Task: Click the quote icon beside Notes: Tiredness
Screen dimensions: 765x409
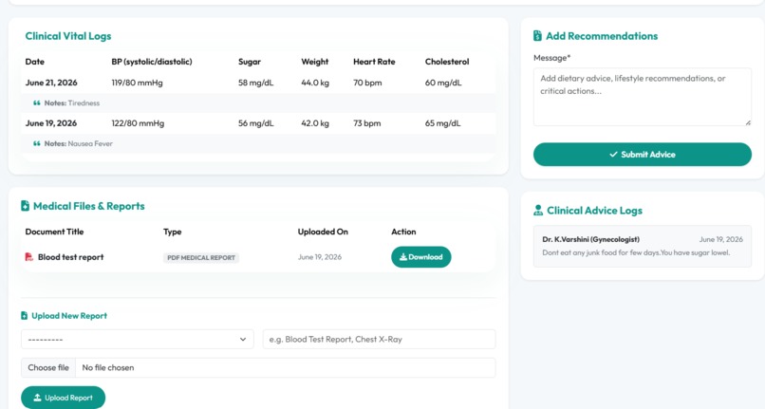Action: click(37, 103)
